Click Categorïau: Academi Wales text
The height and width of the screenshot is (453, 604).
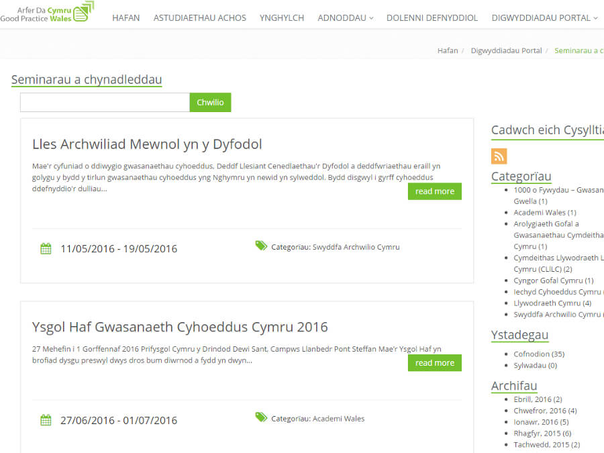tap(318, 418)
